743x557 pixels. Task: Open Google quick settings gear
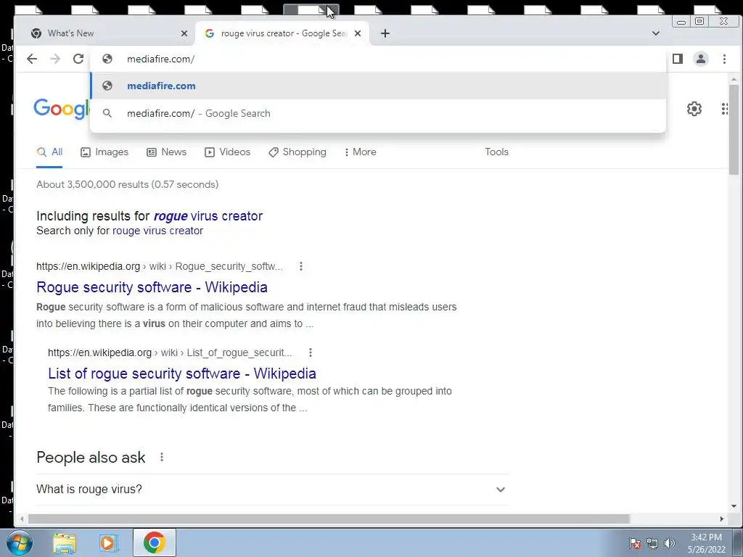tap(694, 109)
